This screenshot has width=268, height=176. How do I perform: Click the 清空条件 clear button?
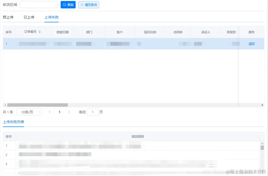pos(89,5)
